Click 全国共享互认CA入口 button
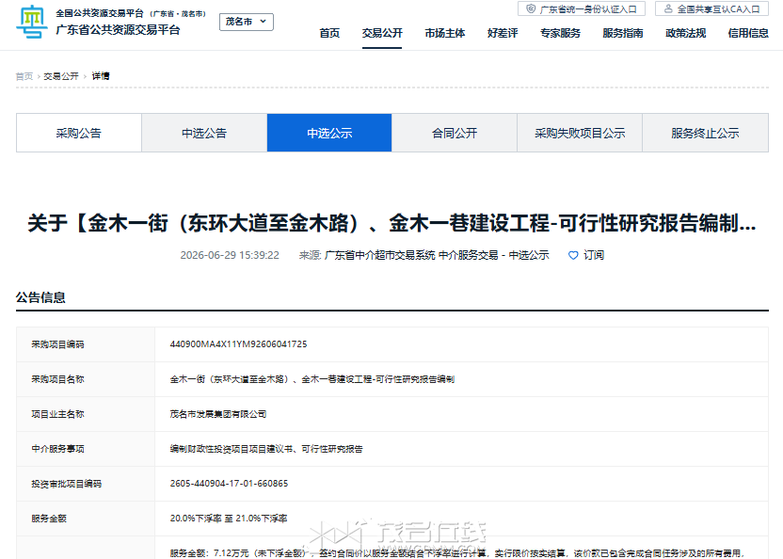This screenshot has width=783, height=559. [711, 9]
